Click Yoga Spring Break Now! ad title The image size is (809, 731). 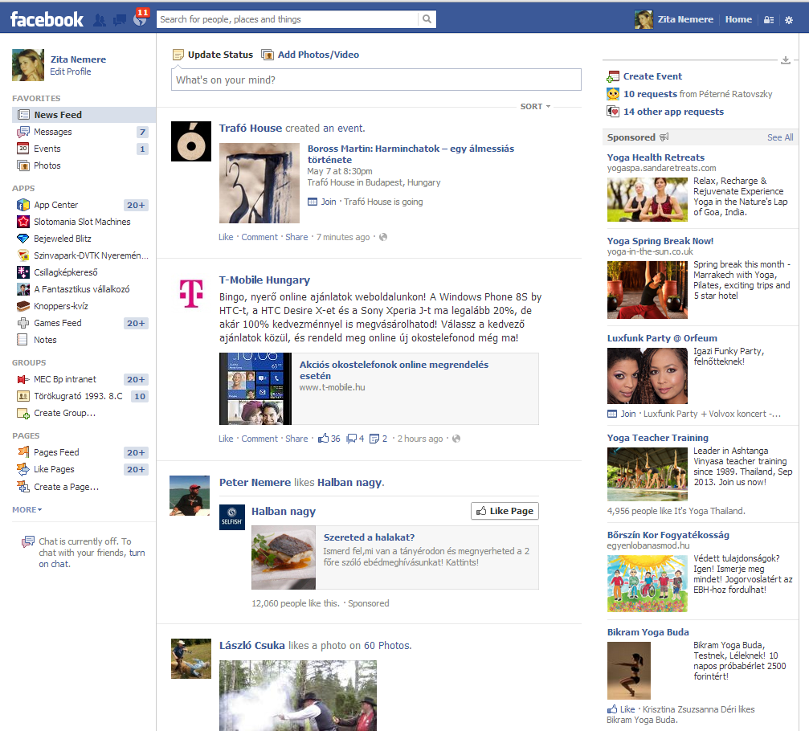660,241
